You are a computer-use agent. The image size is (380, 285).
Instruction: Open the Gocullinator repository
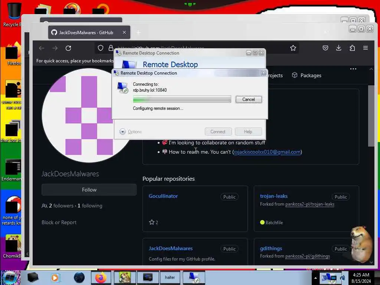[x=163, y=196]
